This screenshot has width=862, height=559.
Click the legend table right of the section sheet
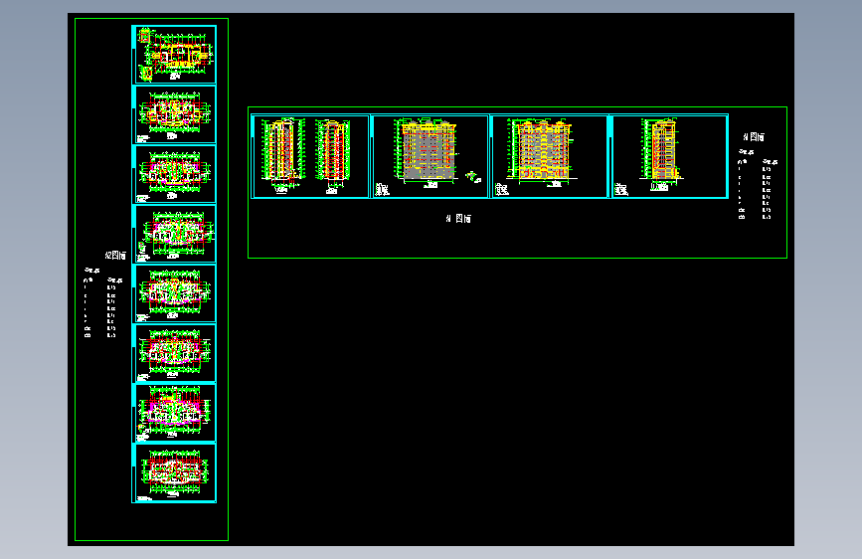pyautogui.click(x=758, y=184)
